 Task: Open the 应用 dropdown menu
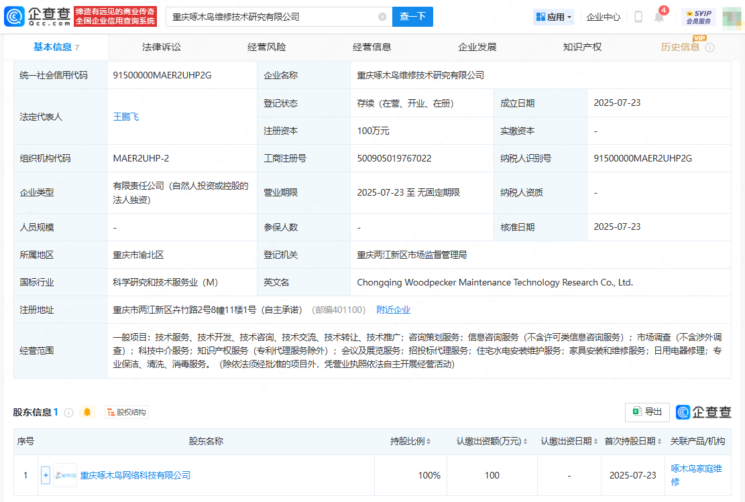tap(553, 17)
